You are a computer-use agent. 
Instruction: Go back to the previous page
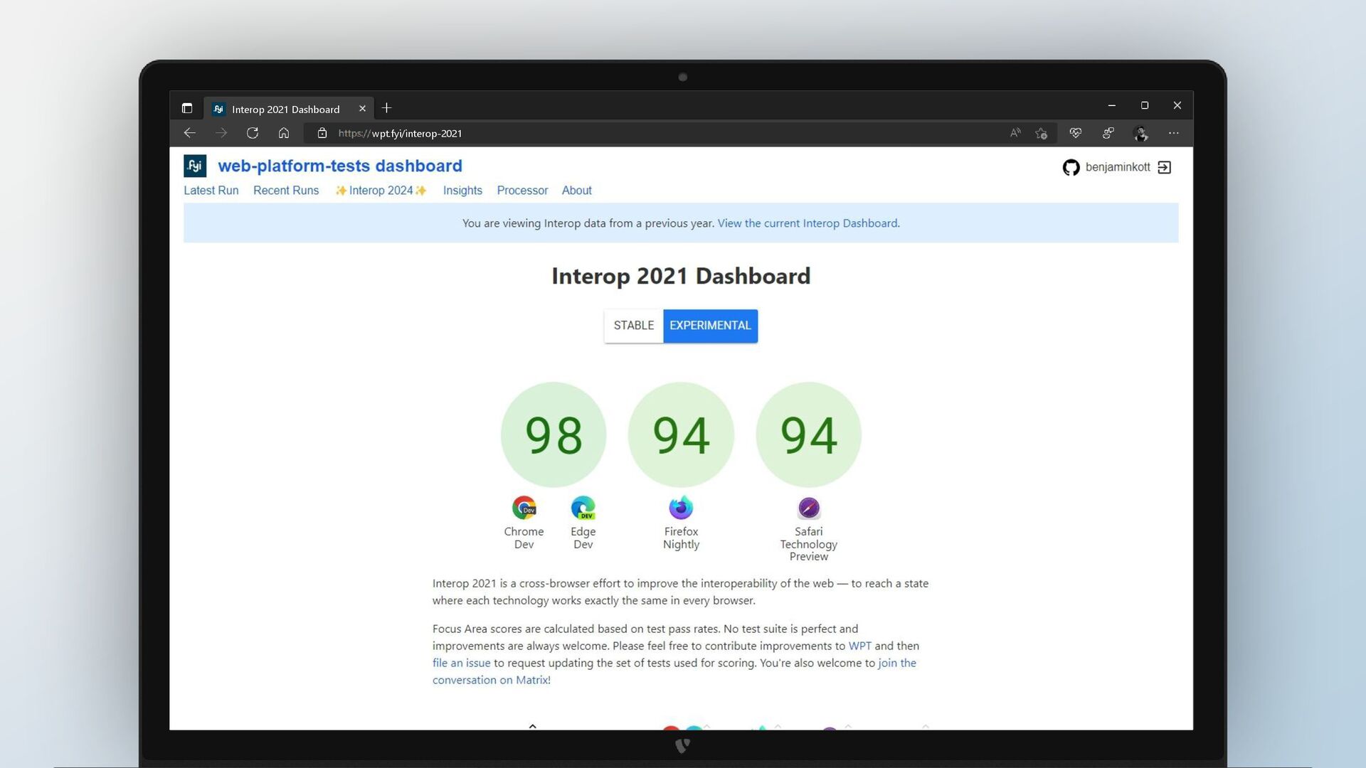(189, 133)
